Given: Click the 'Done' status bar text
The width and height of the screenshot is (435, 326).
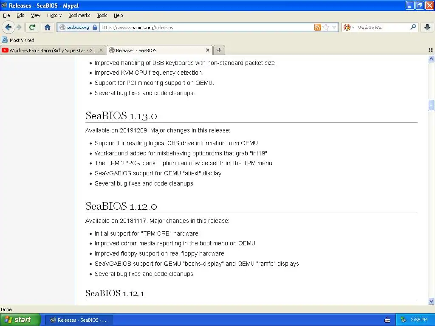Looking at the screenshot, I should [x=6, y=309].
